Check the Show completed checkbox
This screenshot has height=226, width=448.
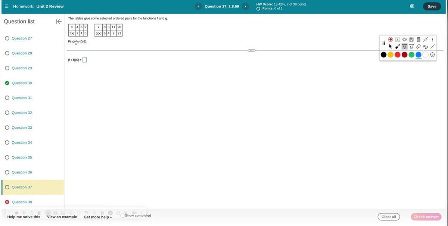(x=123, y=215)
